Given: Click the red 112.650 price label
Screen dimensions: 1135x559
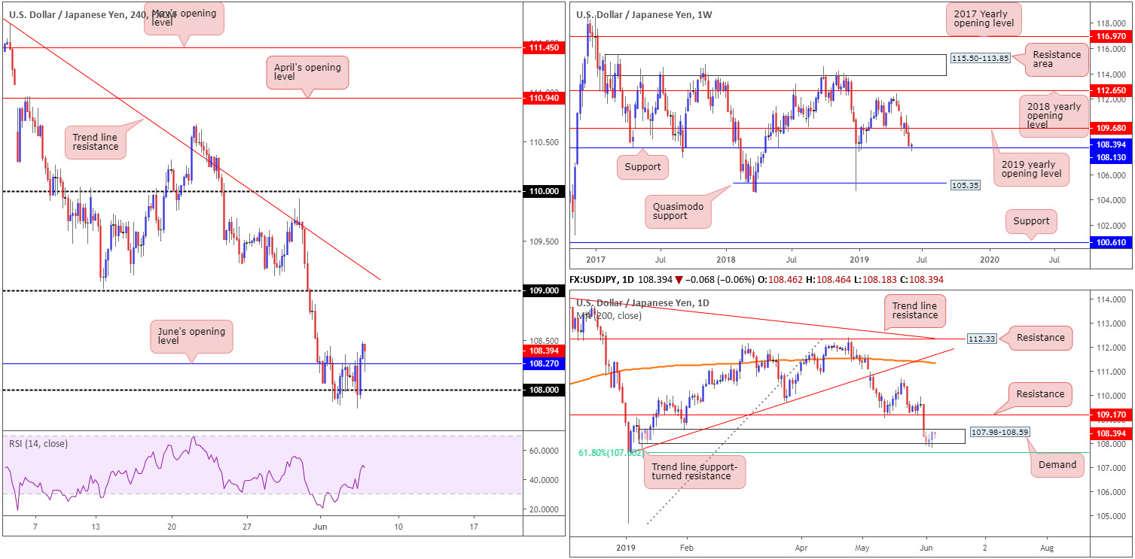Looking at the screenshot, I should [x=1112, y=90].
